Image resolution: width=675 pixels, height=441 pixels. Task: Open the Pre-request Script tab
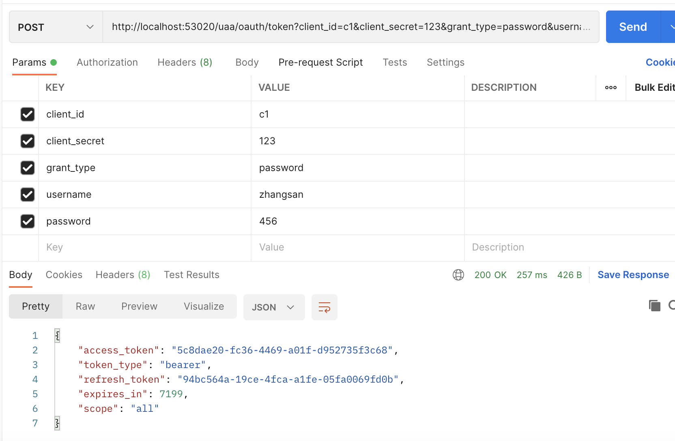coord(320,62)
